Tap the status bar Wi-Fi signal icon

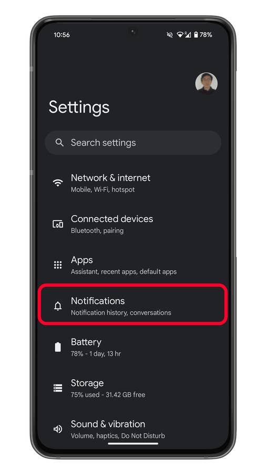coord(180,35)
